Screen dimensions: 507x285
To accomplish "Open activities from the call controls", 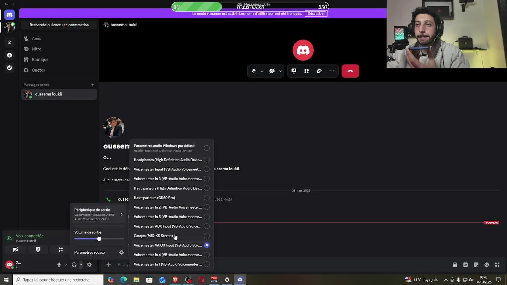I will [x=307, y=71].
